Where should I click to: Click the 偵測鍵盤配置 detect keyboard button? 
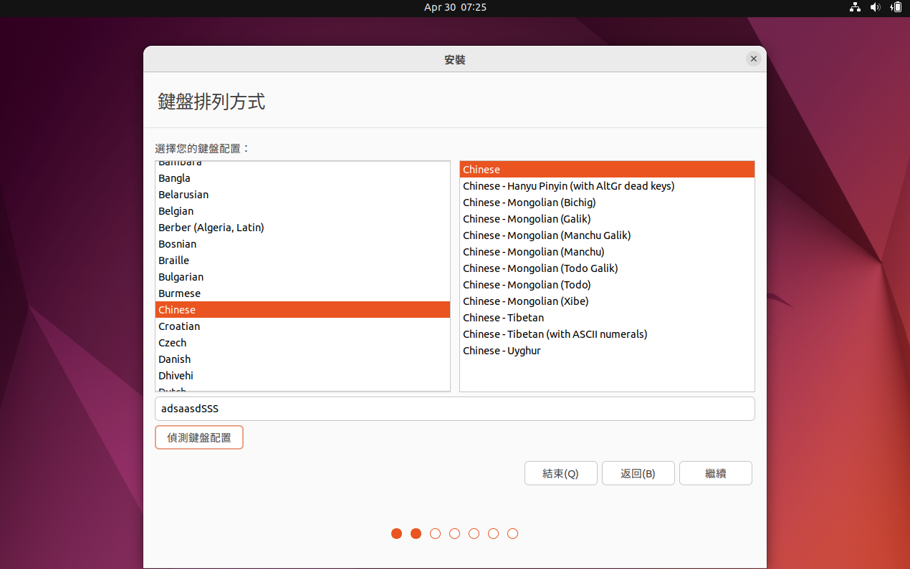click(x=199, y=437)
